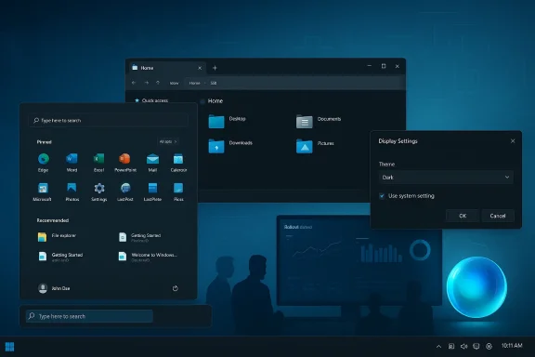Viewport: 535px width, 357px height.
Task: Go forward in File Explorer
Action: [147, 83]
